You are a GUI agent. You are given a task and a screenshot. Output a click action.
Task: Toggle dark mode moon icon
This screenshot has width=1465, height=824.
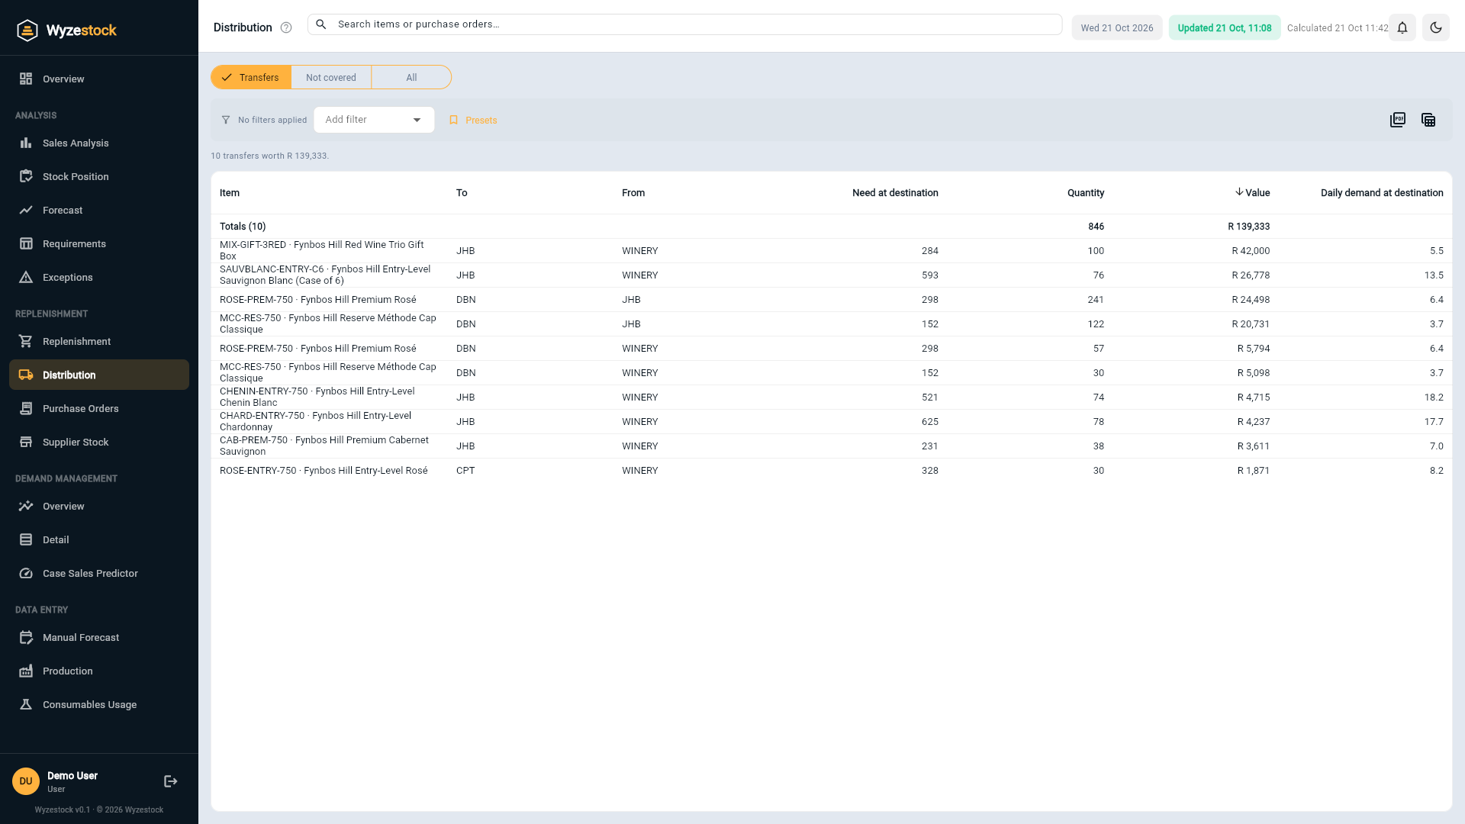click(1436, 27)
